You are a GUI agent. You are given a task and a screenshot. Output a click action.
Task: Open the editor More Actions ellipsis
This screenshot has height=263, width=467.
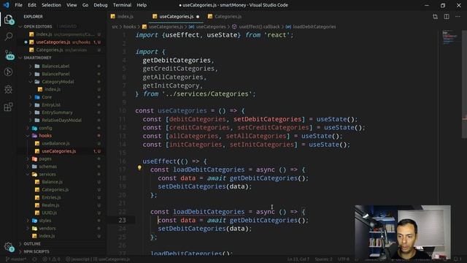point(458,17)
